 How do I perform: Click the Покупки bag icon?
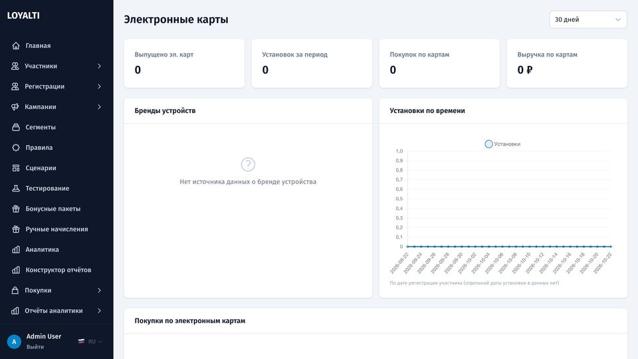point(15,291)
